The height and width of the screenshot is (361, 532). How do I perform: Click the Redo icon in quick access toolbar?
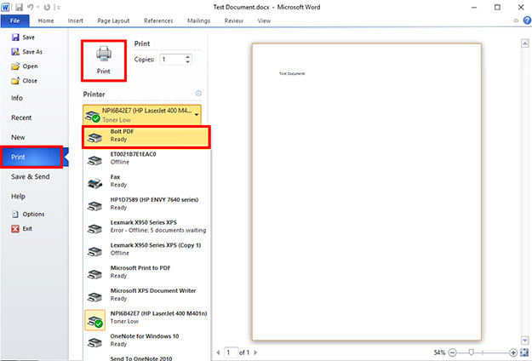(47, 7)
